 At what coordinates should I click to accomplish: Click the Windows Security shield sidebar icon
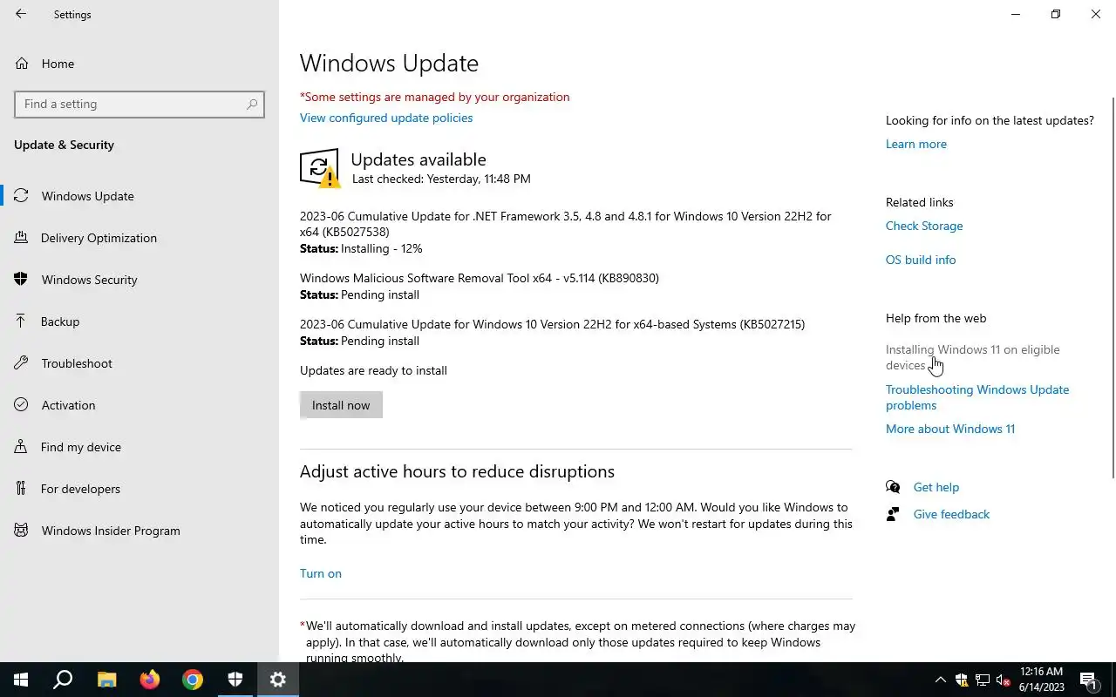point(21,280)
